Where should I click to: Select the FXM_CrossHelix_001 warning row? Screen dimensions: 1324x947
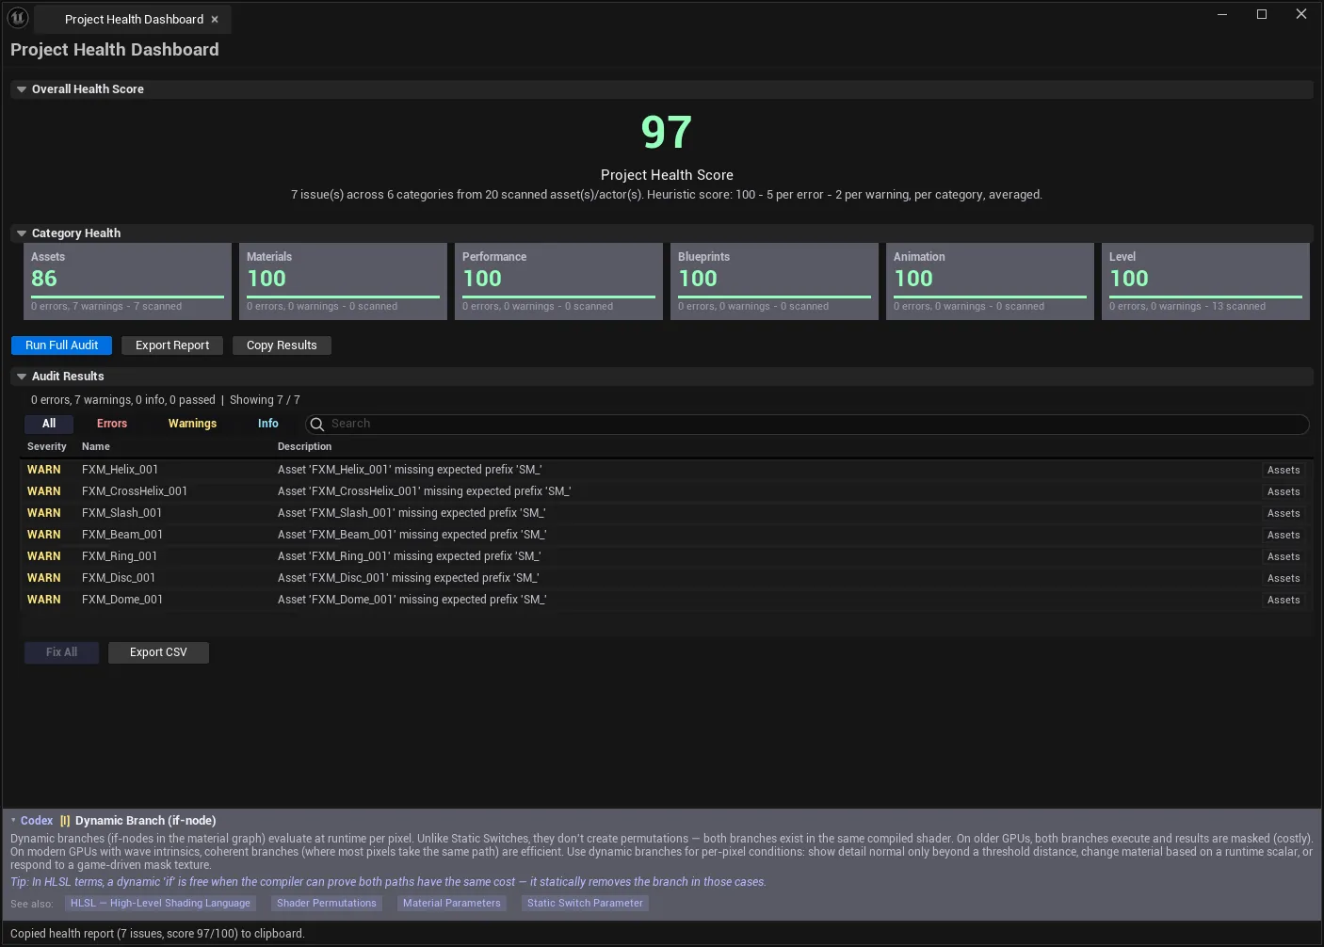click(x=665, y=491)
